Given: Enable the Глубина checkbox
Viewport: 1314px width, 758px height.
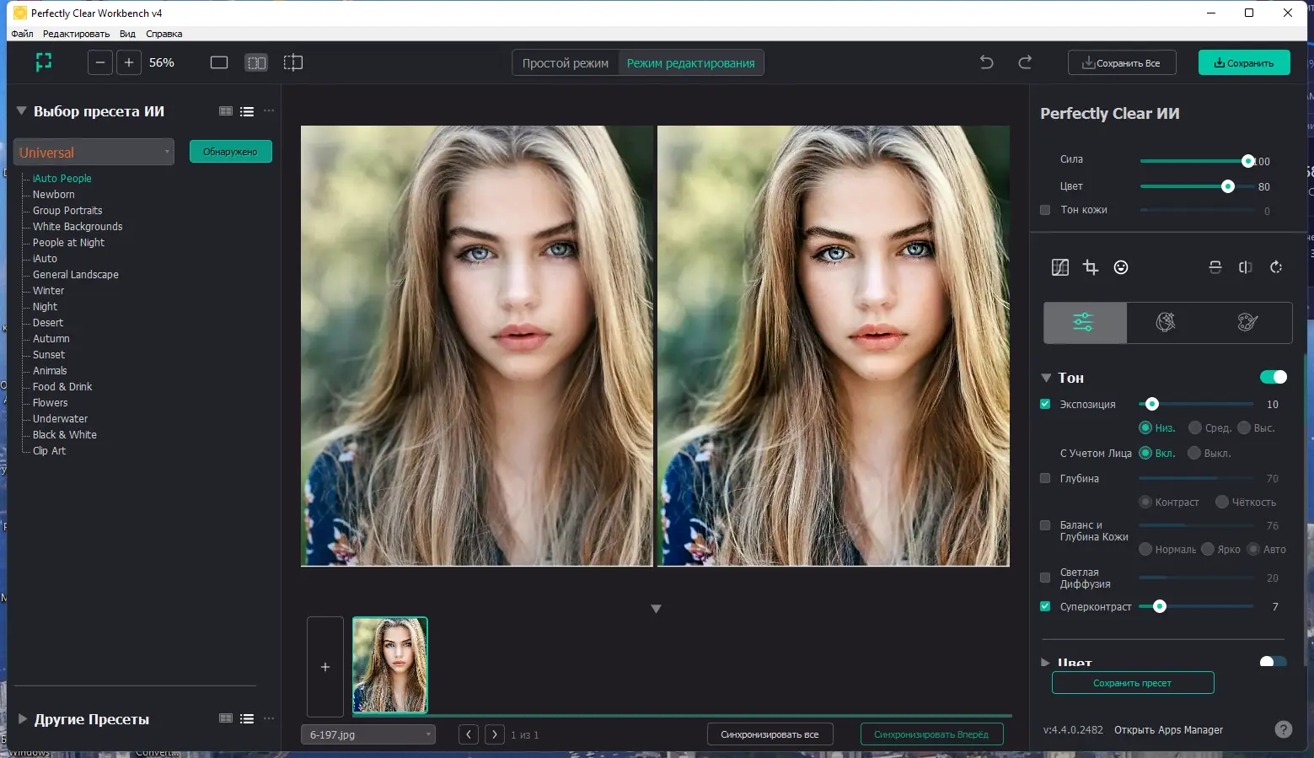Looking at the screenshot, I should click(x=1045, y=478).
